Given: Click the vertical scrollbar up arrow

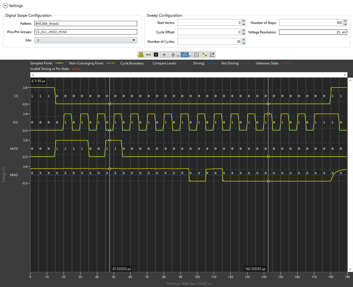Looking at the screenshot, I should click(x=350, y=80).
